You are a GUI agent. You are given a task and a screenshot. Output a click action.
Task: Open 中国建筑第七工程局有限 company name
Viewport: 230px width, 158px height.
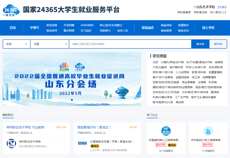tap(165, 140)
